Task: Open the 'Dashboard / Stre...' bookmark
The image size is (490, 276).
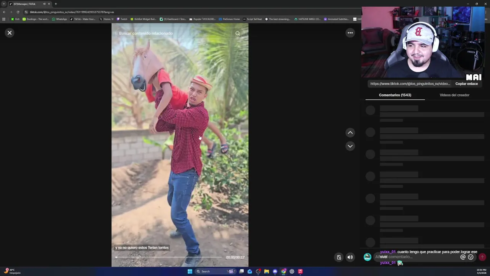Action: pyautogui.click(x=173, y=19)
